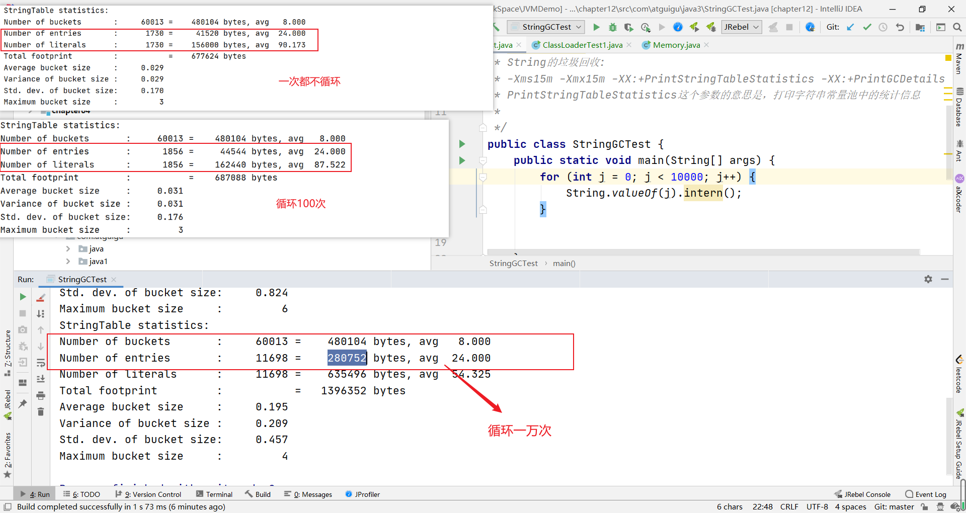Screen dimensions: 966x513
Task: Run StringGCTest with the green Run toolbar button
Action: pos(596,27)
